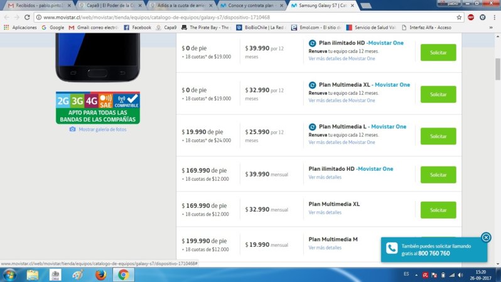Click Solicitar for $0 Plan ilimitado HD

tap(438, 52)
